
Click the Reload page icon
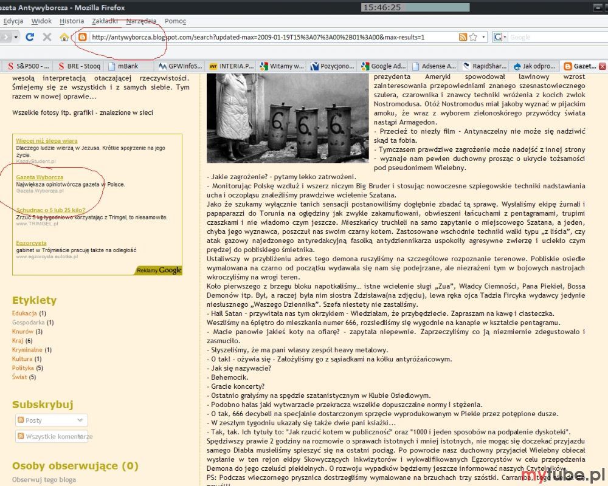pos(30,37)
